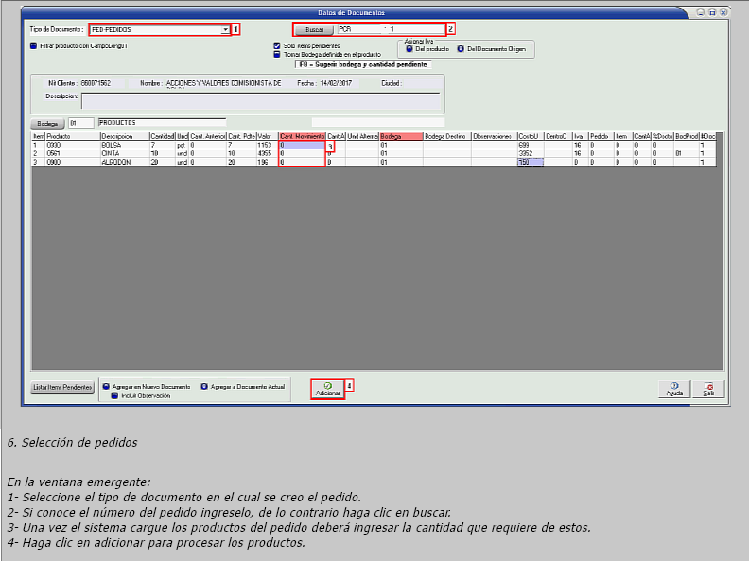This screenshot has width=749, height=561.
Task: Select Del Documento Origen radio option
Action: click(461, 49)
